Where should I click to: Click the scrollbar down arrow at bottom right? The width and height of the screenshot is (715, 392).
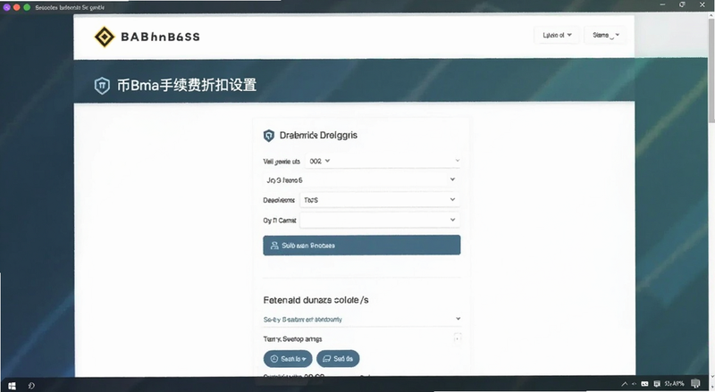pyautogui.click(x=711, y=377)
